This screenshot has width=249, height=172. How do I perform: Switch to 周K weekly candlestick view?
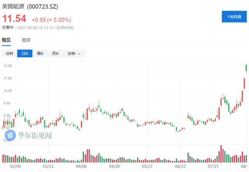click(40, 54)
